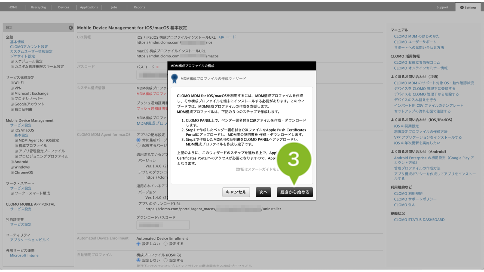The height and width of the screenshot is (272, 484).
Task: Open the HOME tab
Action: point(13,7)
